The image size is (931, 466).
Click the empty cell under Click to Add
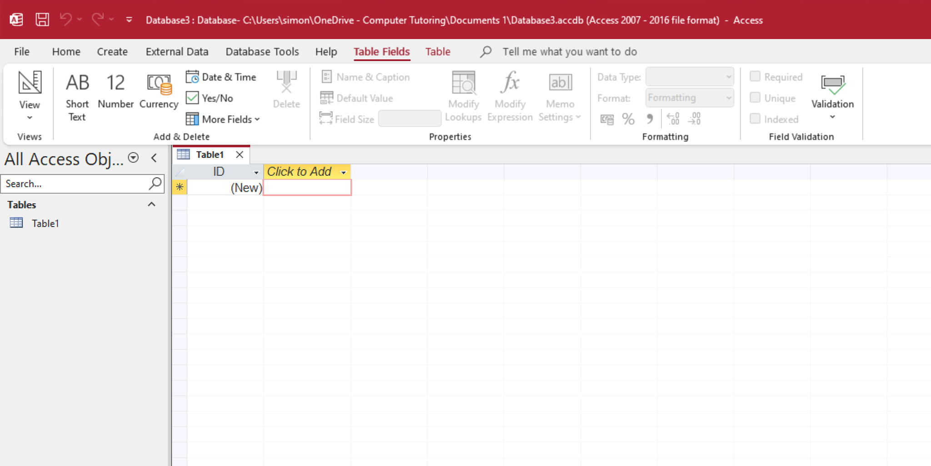click(307, 187)
